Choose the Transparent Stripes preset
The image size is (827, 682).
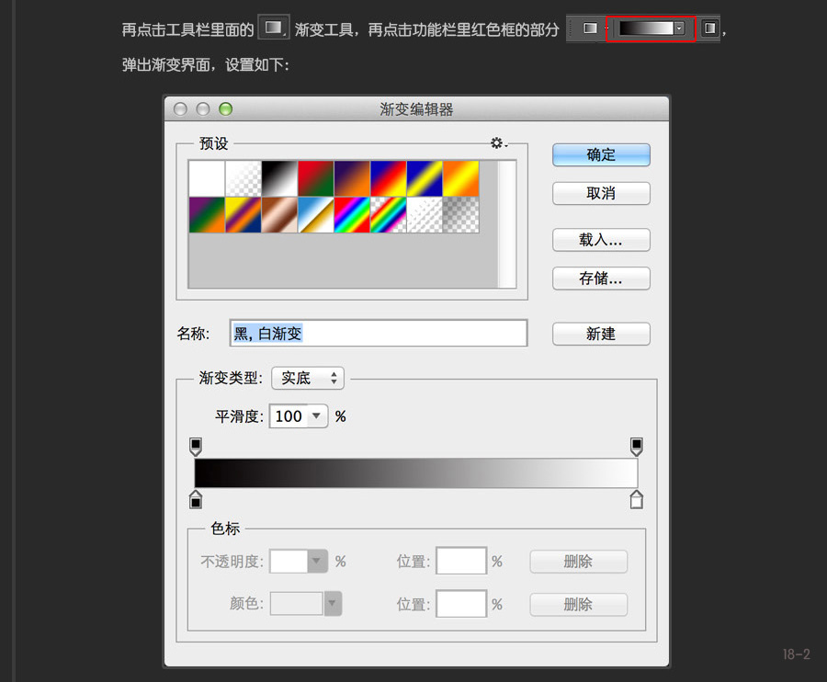425,215
